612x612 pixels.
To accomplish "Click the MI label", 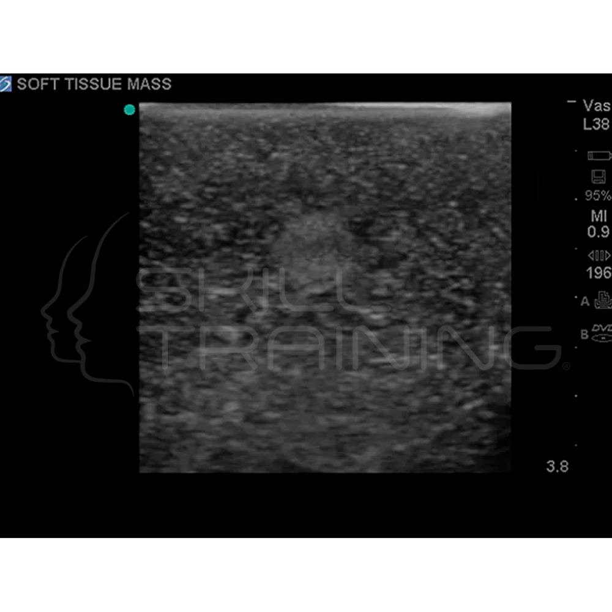I will (x=599, y=216).
